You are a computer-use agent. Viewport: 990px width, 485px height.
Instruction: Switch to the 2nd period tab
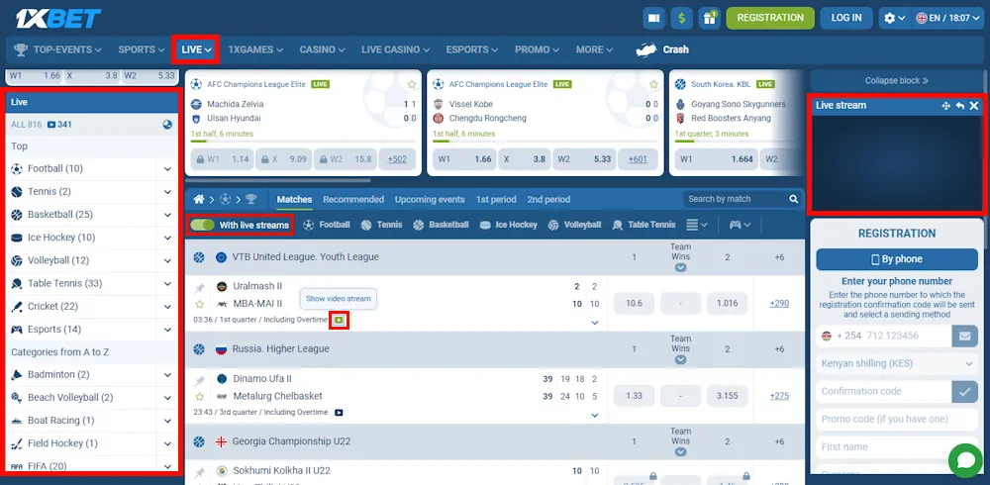point(548,199)
